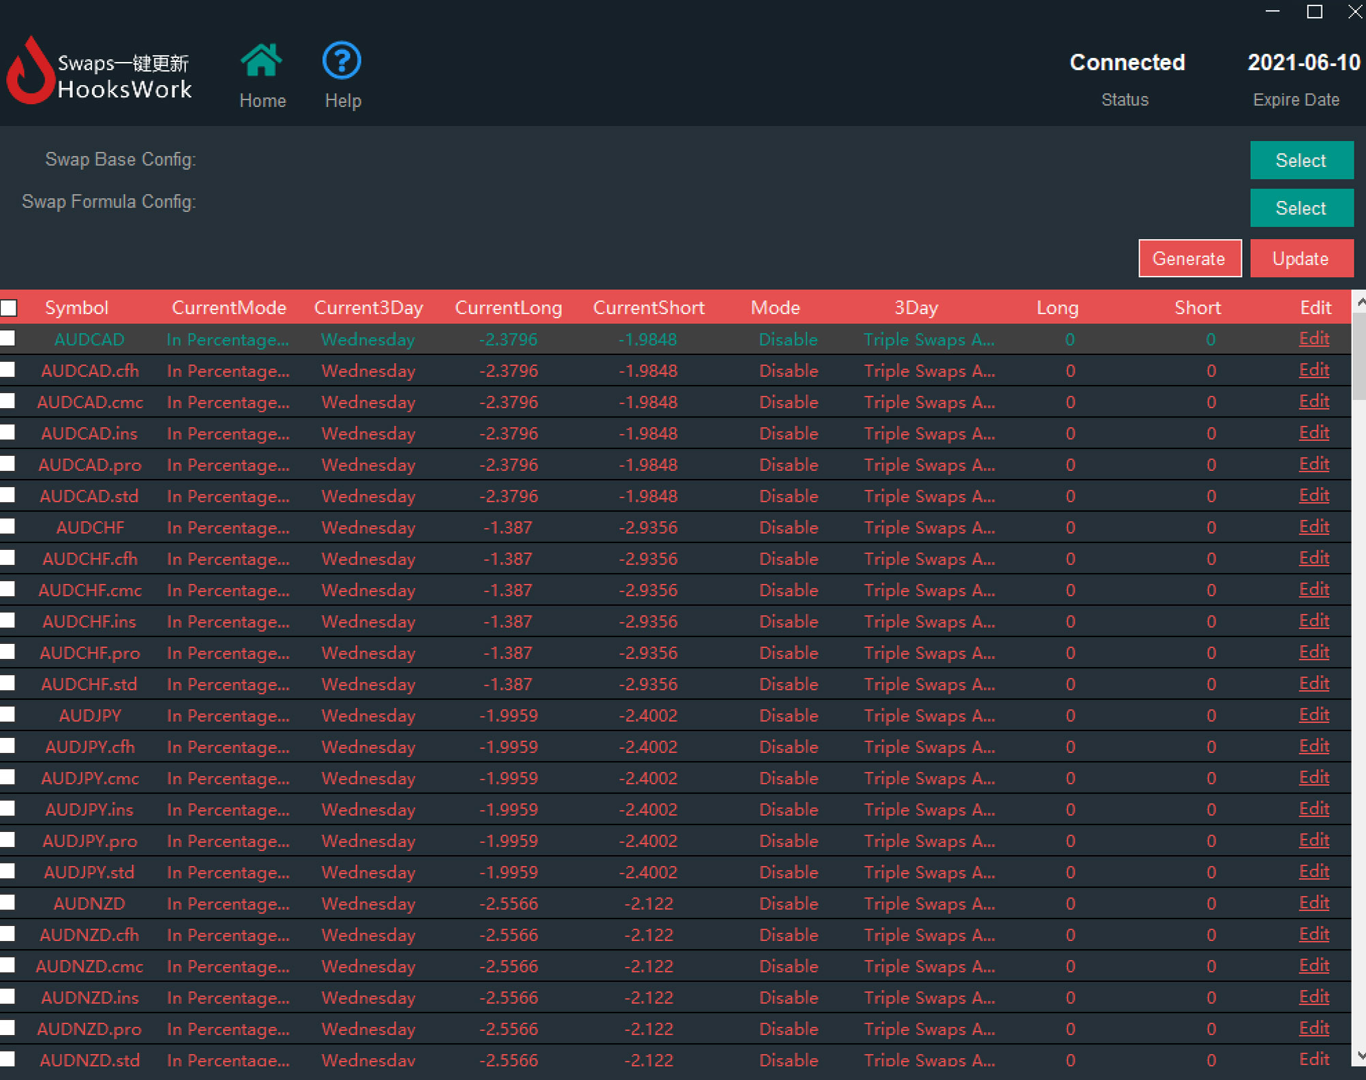Check the AUDJPY.std row checkbox

pyautogui.click(x=7, y=871)
